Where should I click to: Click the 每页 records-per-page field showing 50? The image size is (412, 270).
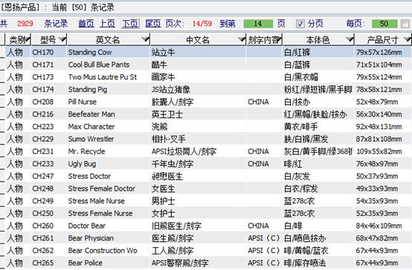384,24
